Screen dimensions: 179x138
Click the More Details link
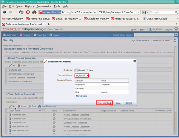[x=81, y=96]
